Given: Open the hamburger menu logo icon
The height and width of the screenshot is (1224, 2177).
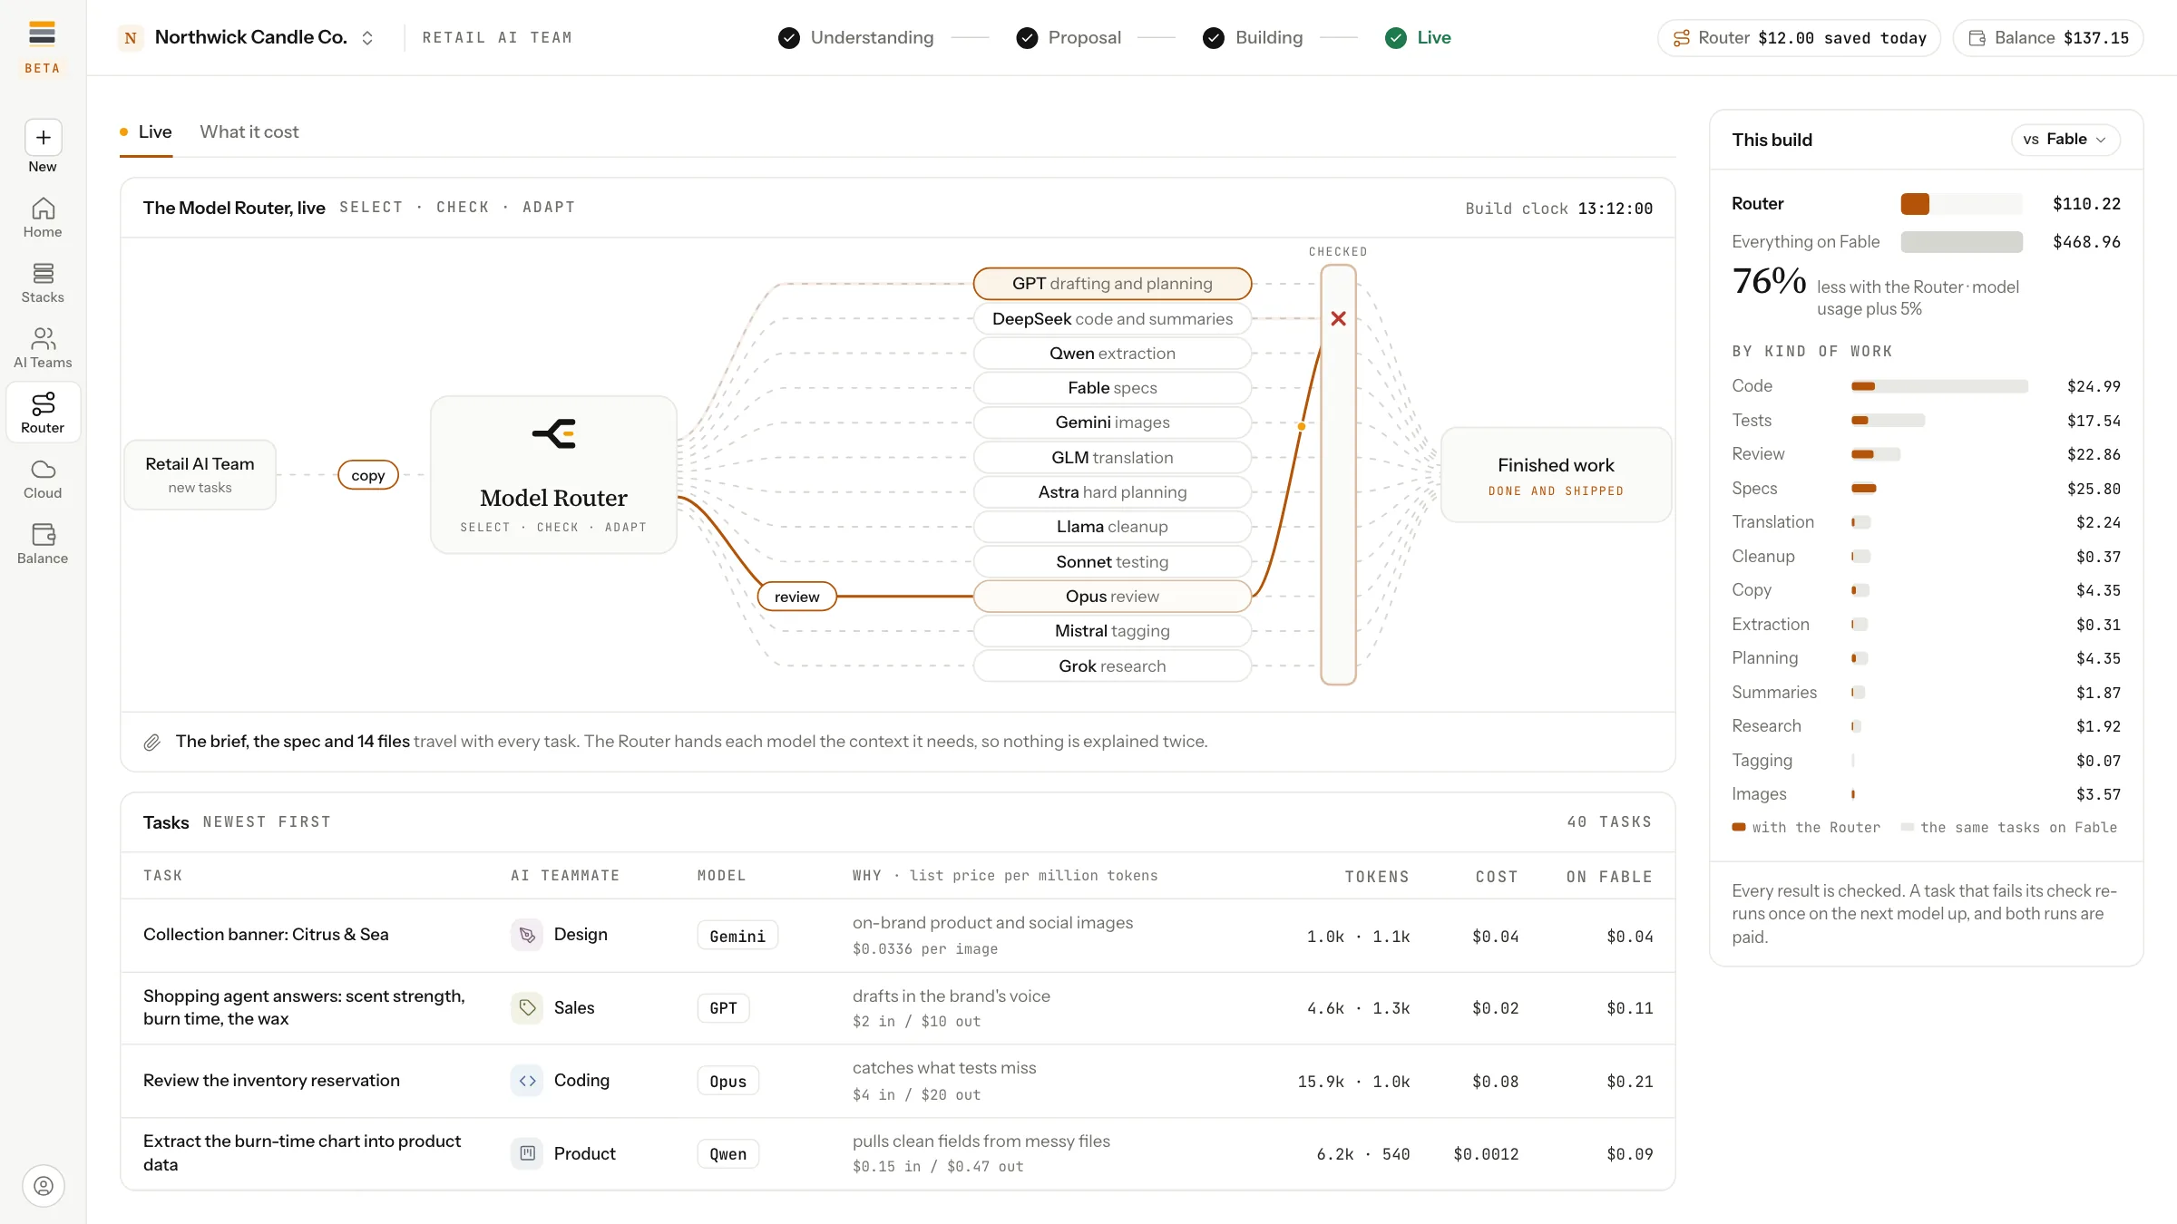Looking at the screenshot, I should [x=43, y=34].
